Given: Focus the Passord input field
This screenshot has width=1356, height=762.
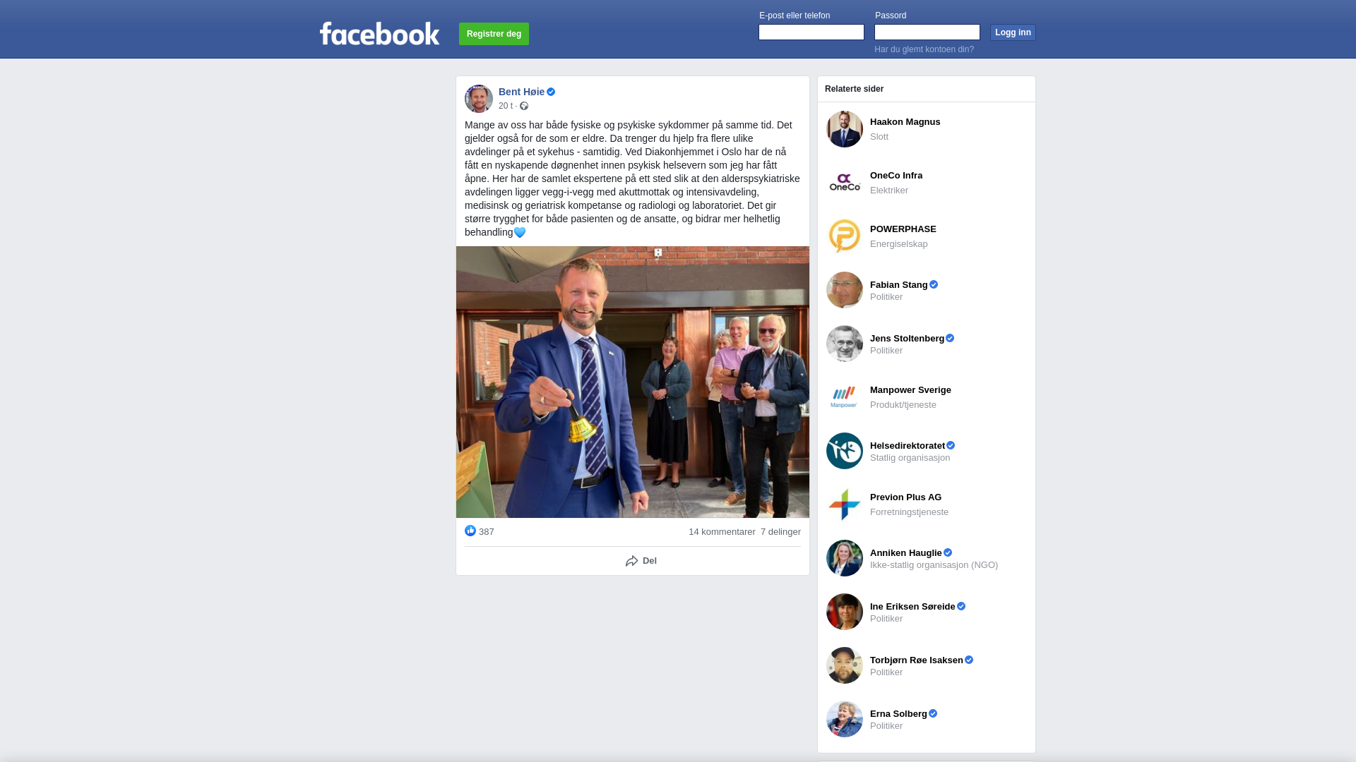Looking at the screenshot, I should pyautogui.click(x=927, y=32).
